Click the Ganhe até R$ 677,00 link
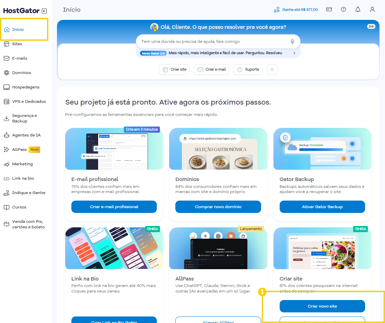The image size is (385, 323). pyautogui.click(x=300, y=10)
